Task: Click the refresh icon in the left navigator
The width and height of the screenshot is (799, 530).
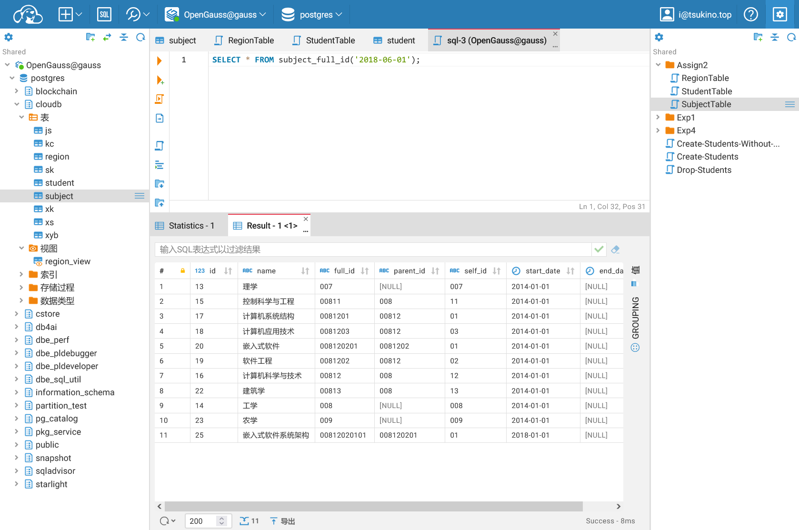Action: (140, 37)
